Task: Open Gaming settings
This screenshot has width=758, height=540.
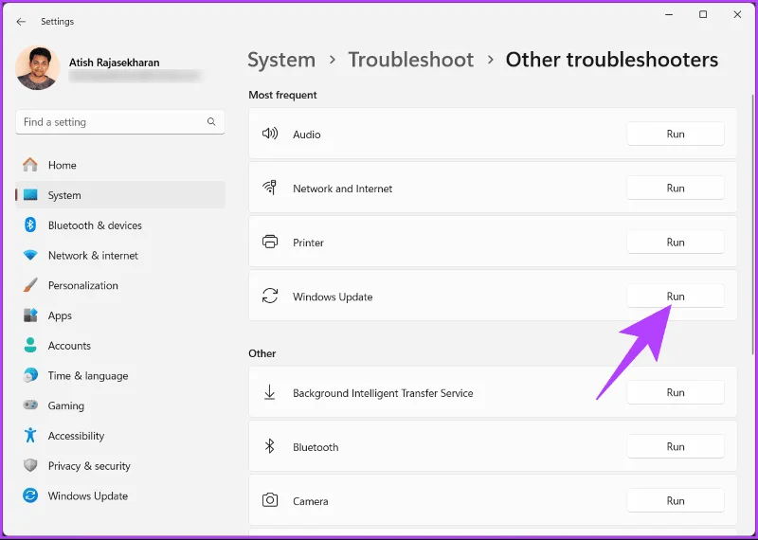Action: click(x=120, y=405)
